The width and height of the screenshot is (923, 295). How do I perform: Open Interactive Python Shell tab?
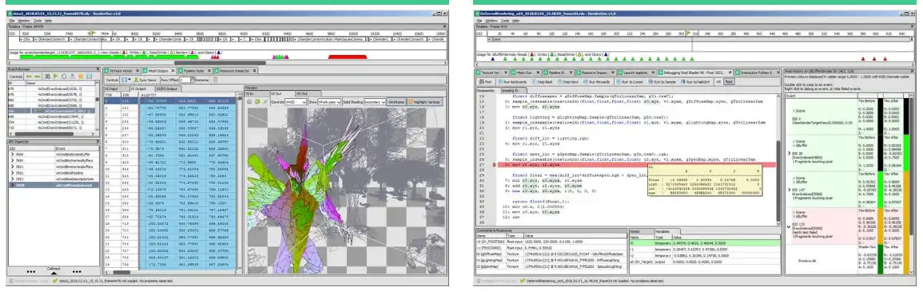pyautogui.click(x=758, y=73)
